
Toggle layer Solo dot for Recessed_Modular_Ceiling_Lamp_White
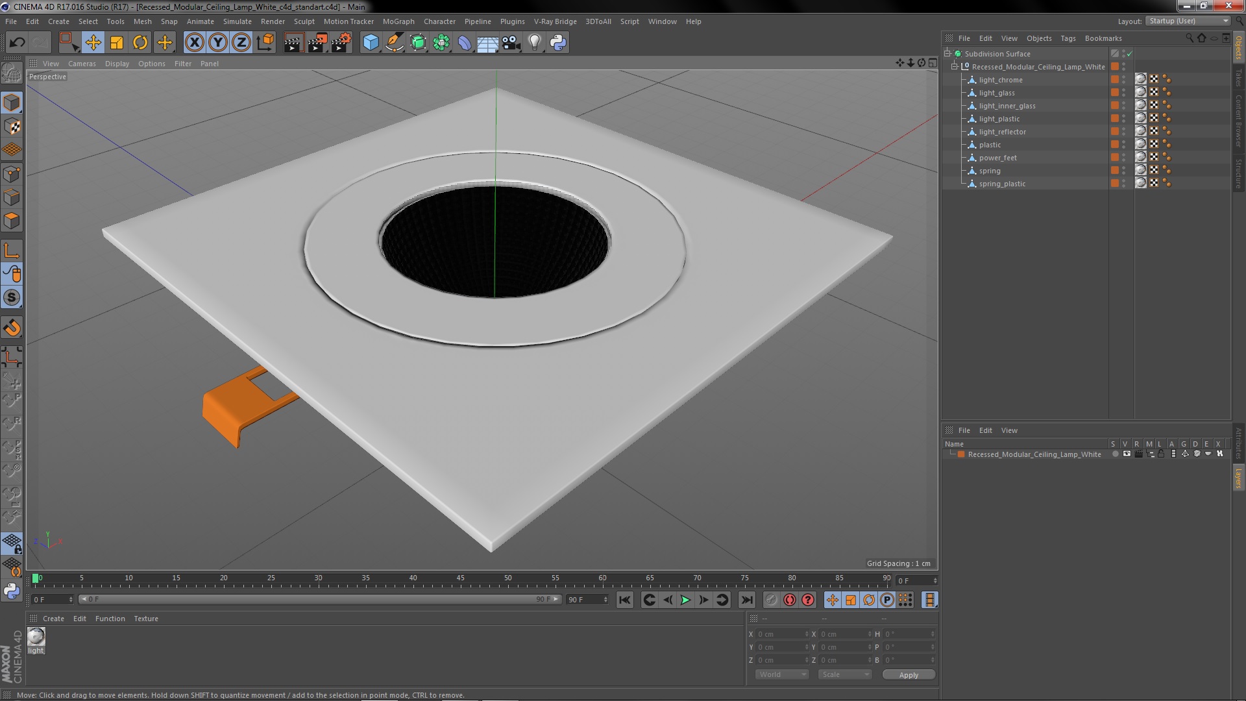(x=1115, y=454)
